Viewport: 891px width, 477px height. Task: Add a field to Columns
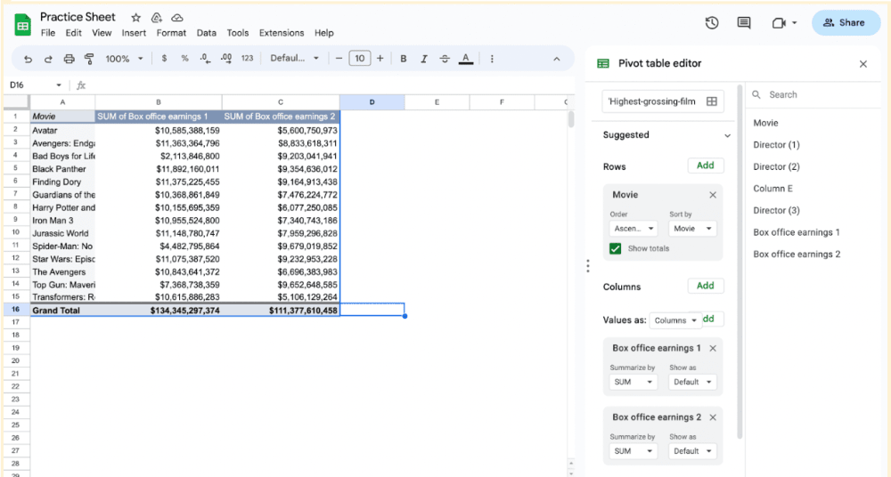[705, 286]
